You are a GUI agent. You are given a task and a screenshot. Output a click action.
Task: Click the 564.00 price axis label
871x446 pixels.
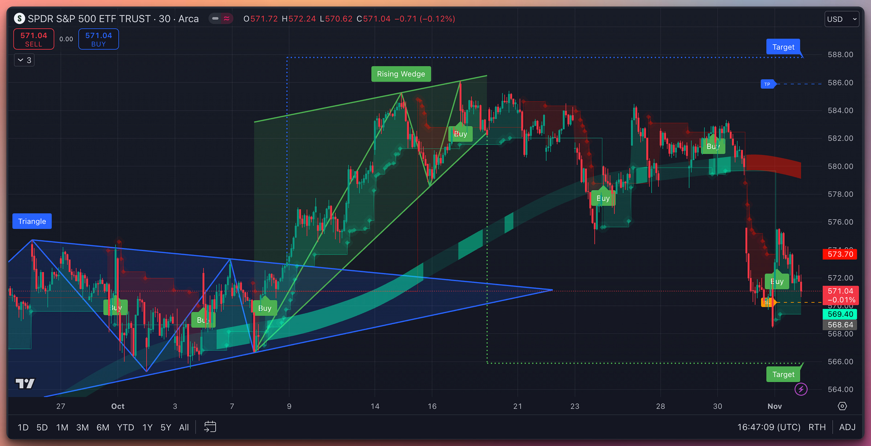click(840, 389)
